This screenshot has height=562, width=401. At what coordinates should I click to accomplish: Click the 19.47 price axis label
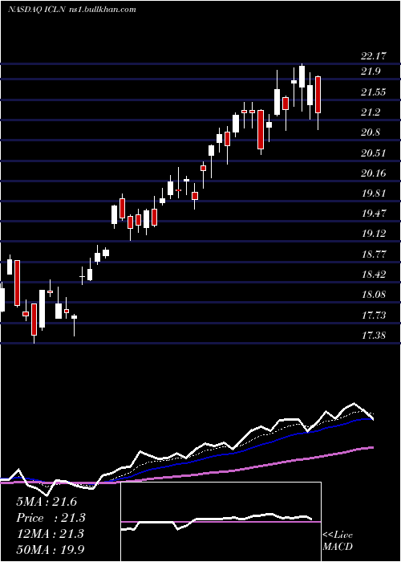pyautogui.click(x=374, y=214)
